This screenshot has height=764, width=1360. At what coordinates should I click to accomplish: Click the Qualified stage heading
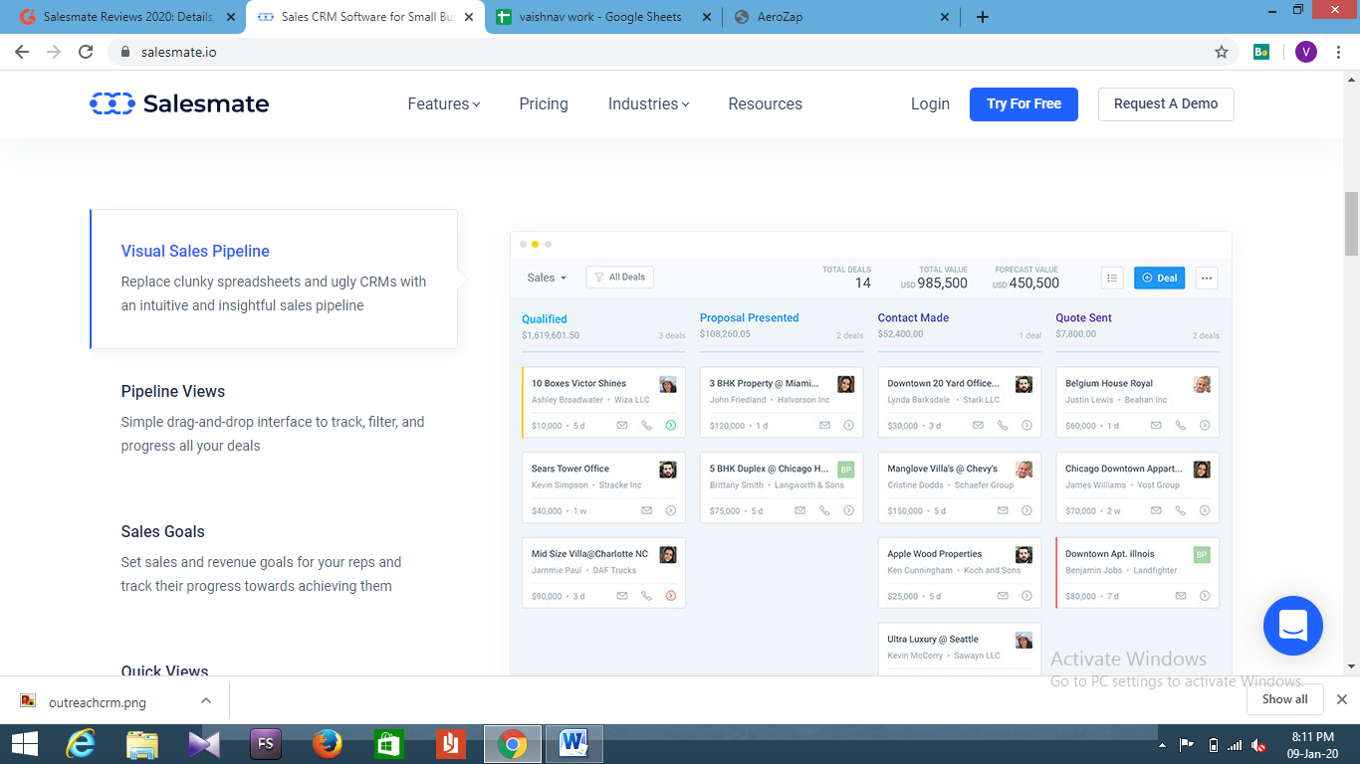tap(545, 319)
